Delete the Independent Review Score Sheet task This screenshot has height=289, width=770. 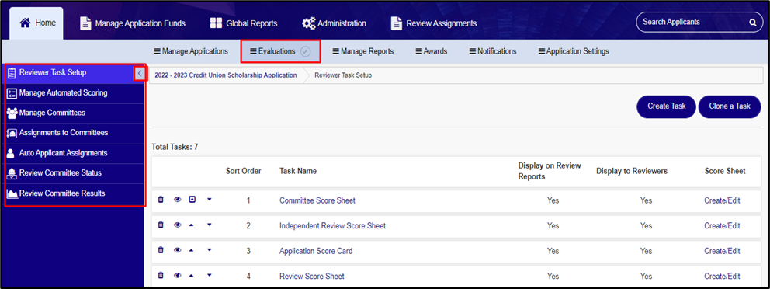160,225
